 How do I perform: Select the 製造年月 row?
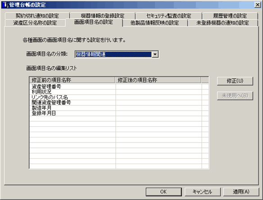pos(119,108)
